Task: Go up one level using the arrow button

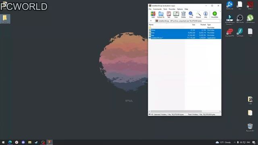Action: coord(151,21)
